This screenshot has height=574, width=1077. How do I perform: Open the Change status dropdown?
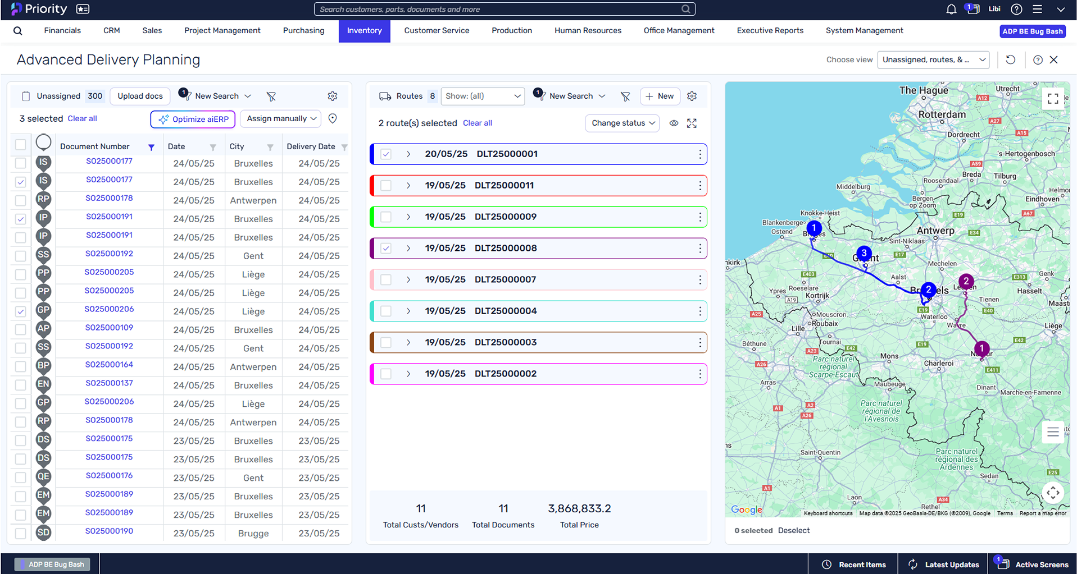pos(622,123)
